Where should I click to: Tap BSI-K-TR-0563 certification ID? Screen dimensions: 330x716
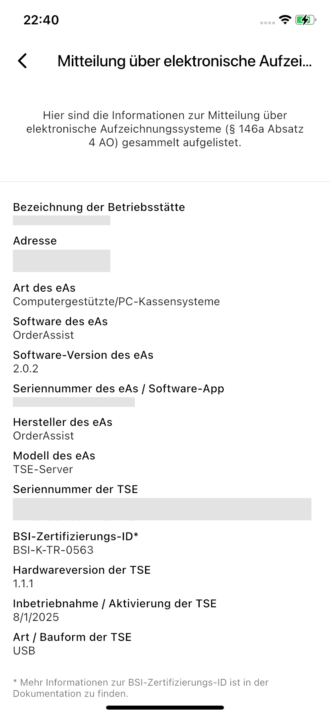tap(53, 550)
